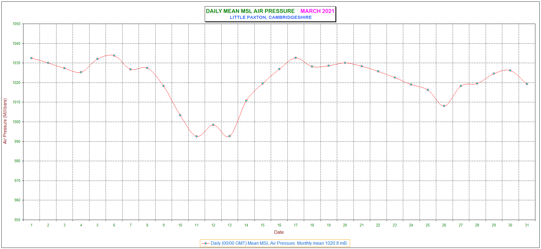The image size is (541, 249).
Task: Click the data point for date 27
Action: pyautogui.click(x=461, y=86)
